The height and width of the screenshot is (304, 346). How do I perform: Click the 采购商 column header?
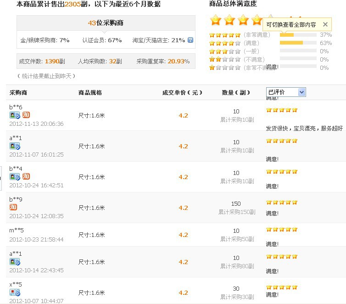(18, 92)
